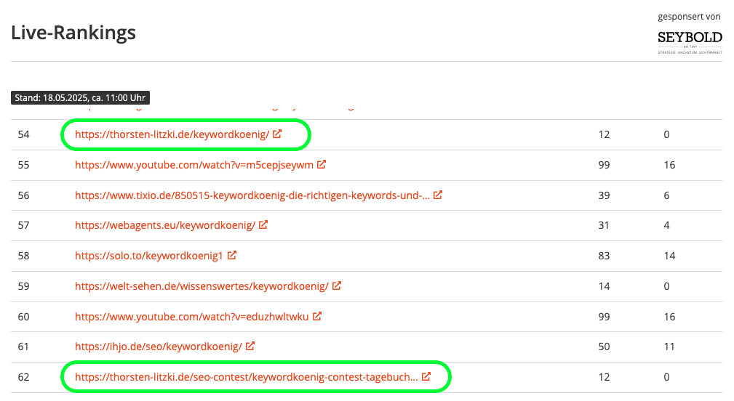Viewport: 734px width, 401px height.
Task: Select rank number 55
Action: click(23, 165)
